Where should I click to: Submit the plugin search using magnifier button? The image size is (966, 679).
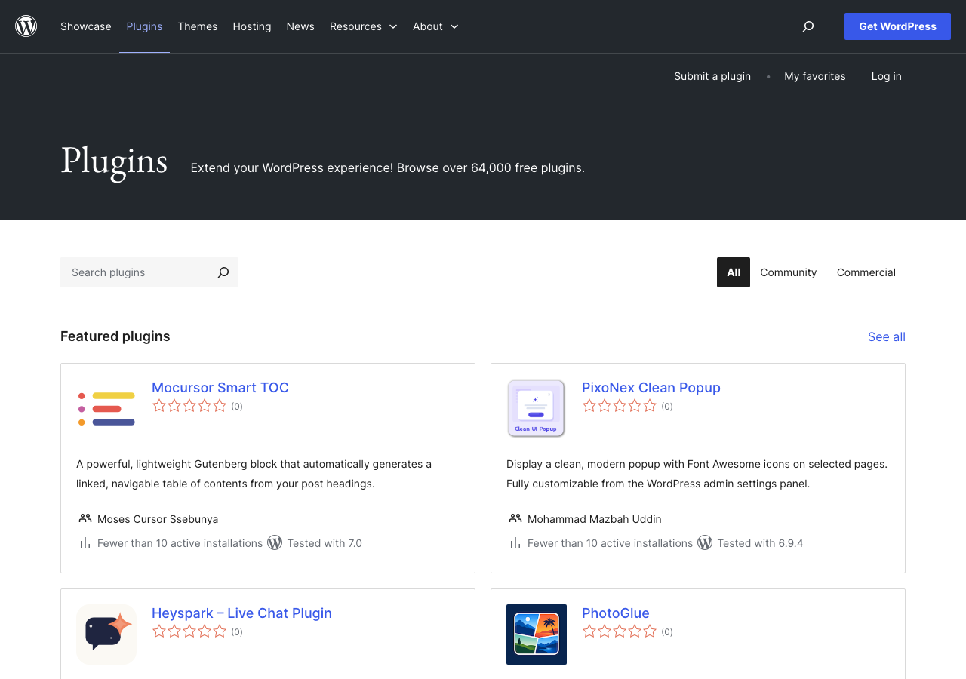click(x=223, y=272)
